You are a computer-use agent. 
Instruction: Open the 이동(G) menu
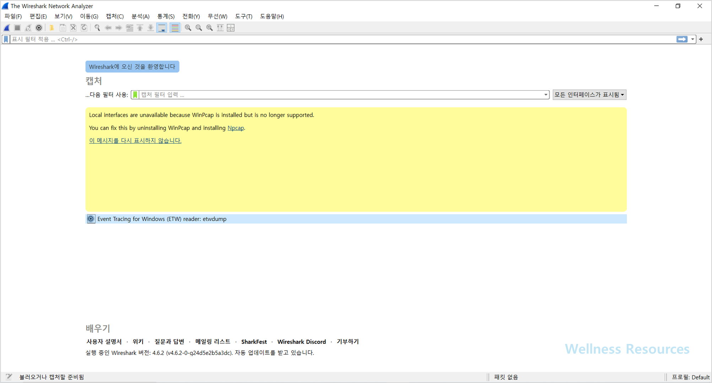pos(89,16)
